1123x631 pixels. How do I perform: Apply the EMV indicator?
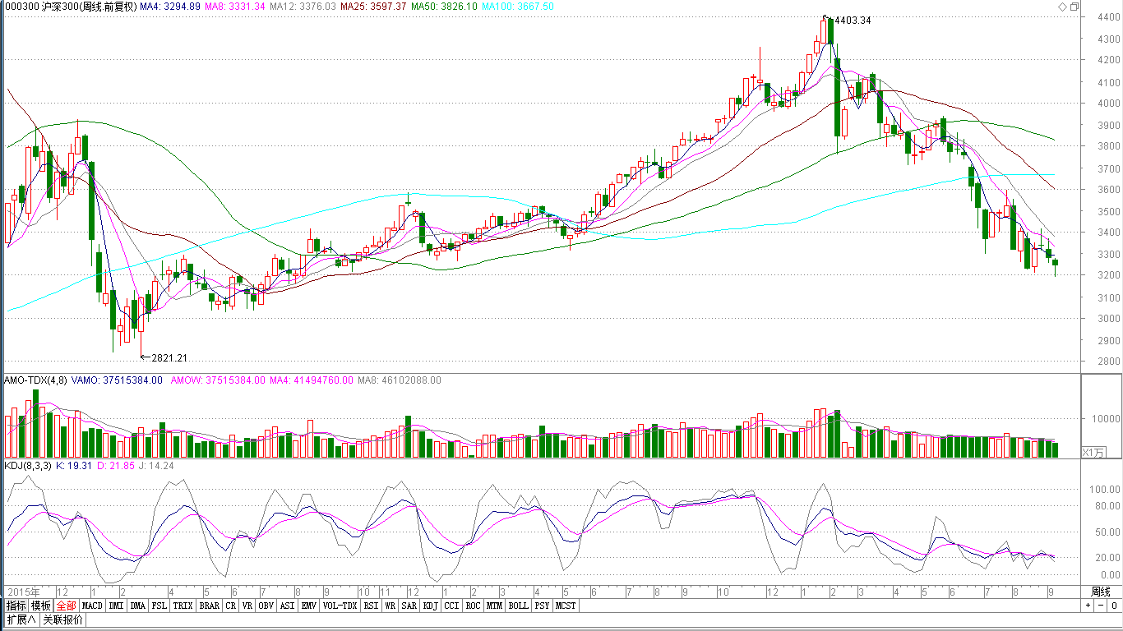pyautogui.click(x=308, y=606)
